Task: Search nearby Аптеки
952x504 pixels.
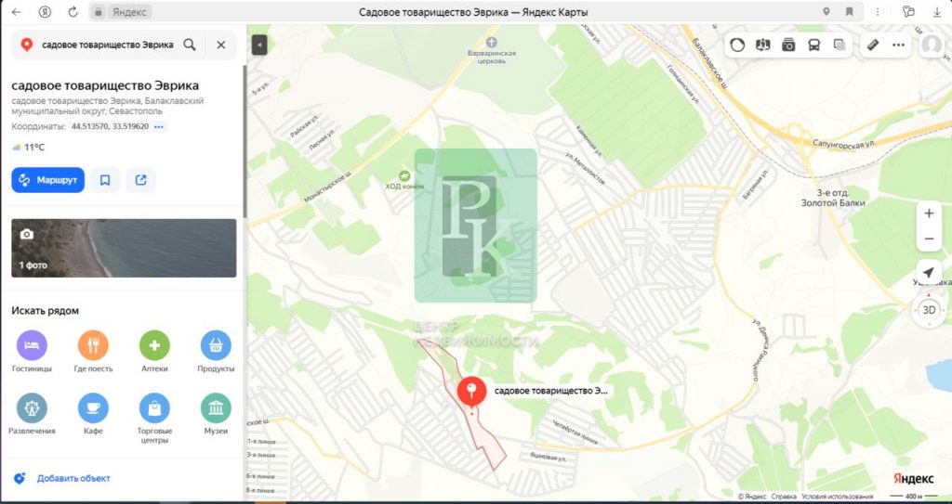Action: (154, 351)
